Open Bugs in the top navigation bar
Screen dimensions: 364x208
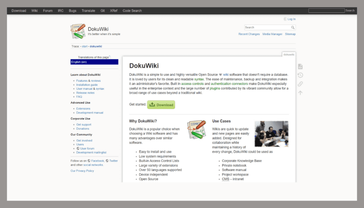tap(73, 11)
